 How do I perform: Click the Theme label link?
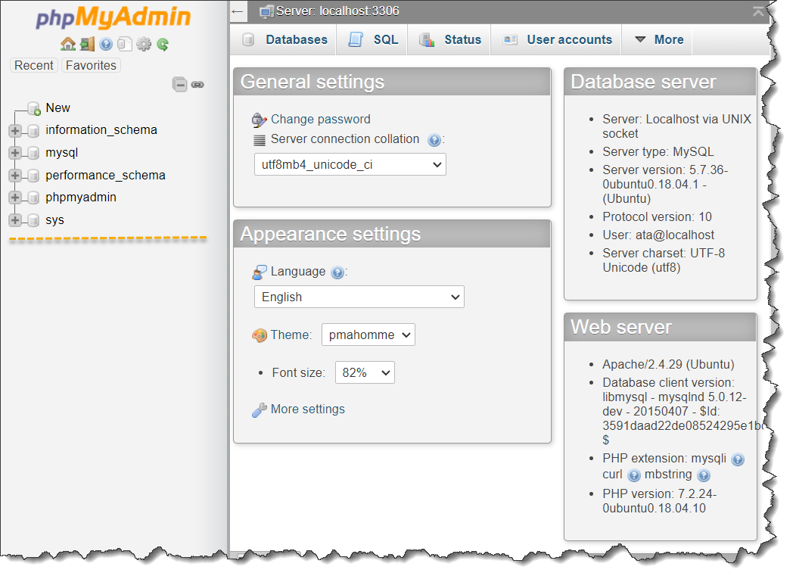tap(291, 335)
